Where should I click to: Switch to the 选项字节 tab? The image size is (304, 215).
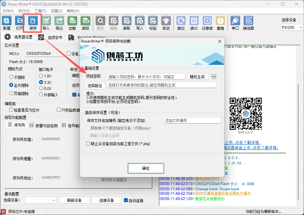(x=50, y=37)
